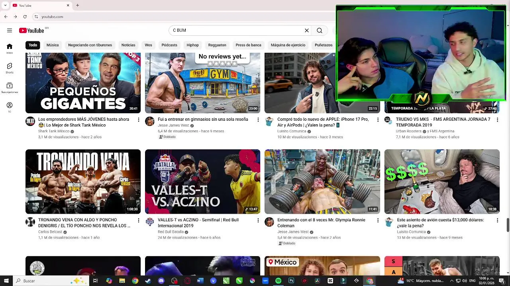Open Suscripciones in the sidebar
The width and height of the screenshot is (510, 286).
(x=9, y=88)
